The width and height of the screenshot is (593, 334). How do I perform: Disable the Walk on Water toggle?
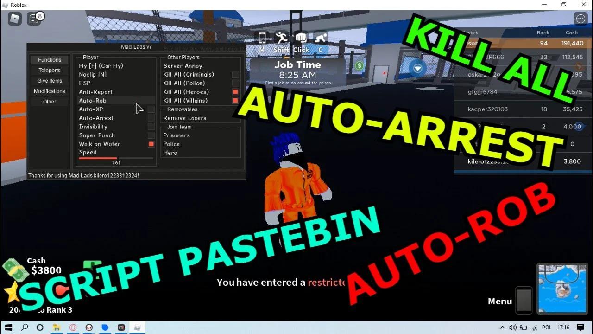point(151,144)
